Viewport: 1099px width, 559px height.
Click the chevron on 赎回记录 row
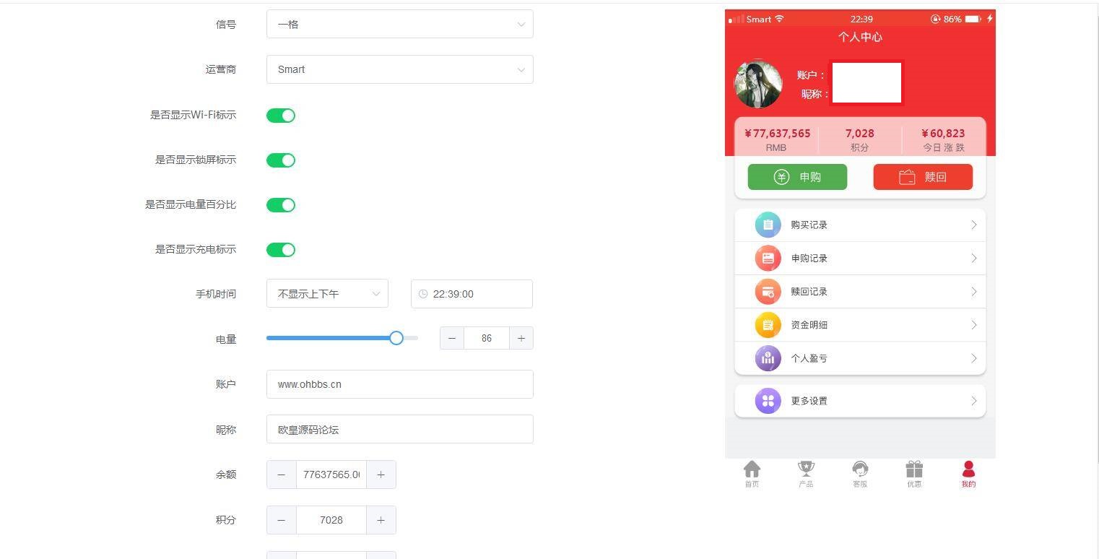pyautogui.click(x=973, y=292)
